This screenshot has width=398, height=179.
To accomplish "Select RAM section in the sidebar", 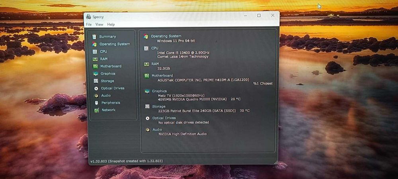I will pos(103,59).
